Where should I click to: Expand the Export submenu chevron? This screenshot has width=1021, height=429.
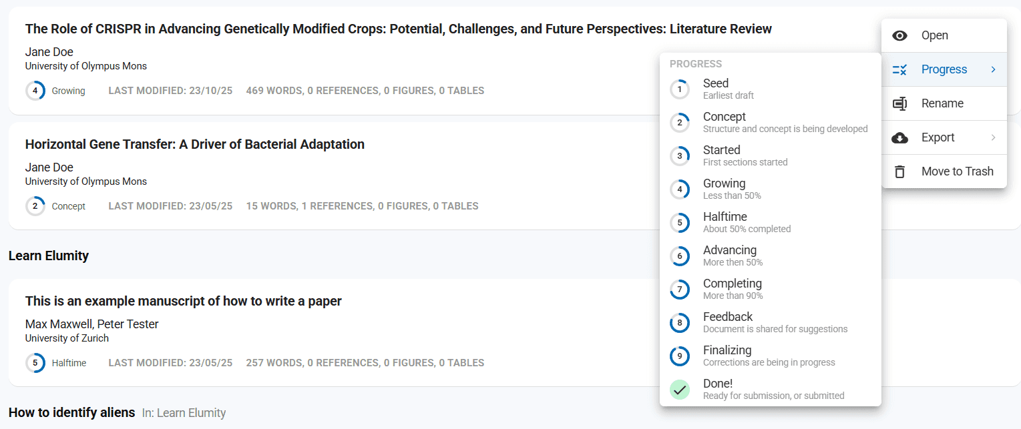[993, 137]
